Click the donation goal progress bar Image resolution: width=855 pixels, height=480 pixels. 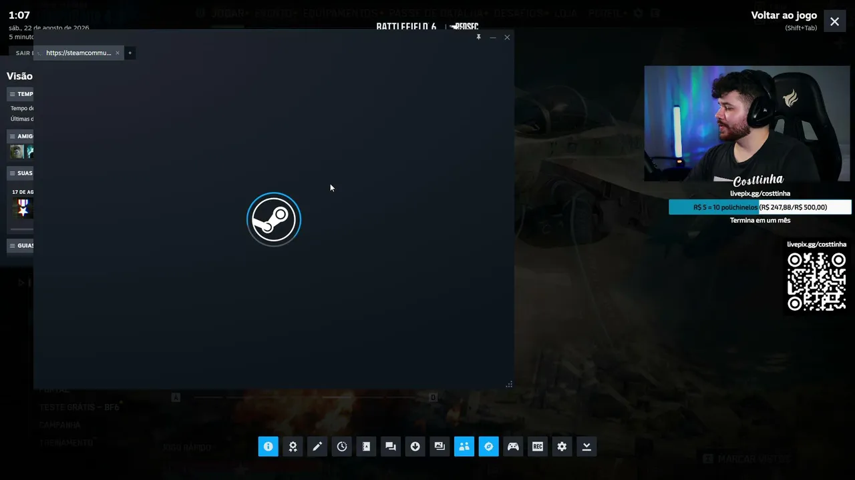click(x=760, y=207)
